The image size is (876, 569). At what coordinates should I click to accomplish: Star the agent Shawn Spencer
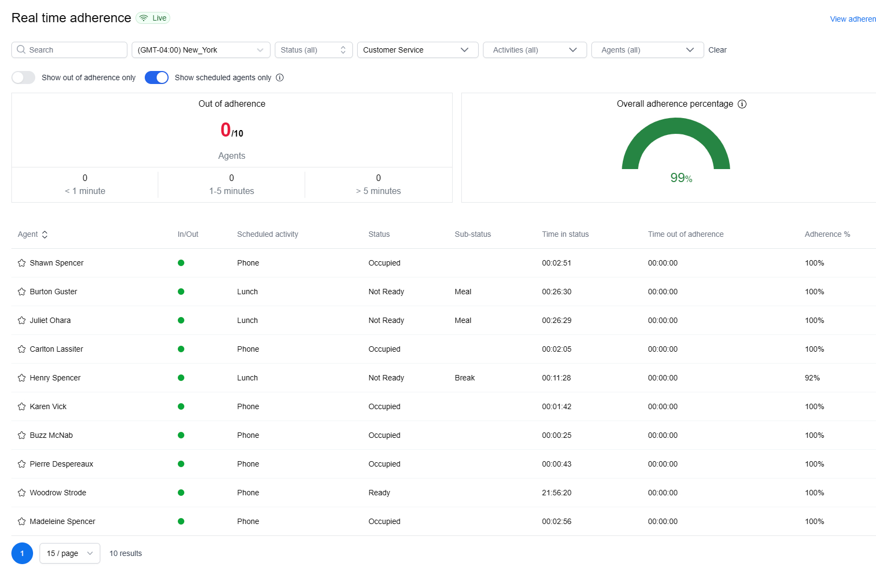click(22, 263)
